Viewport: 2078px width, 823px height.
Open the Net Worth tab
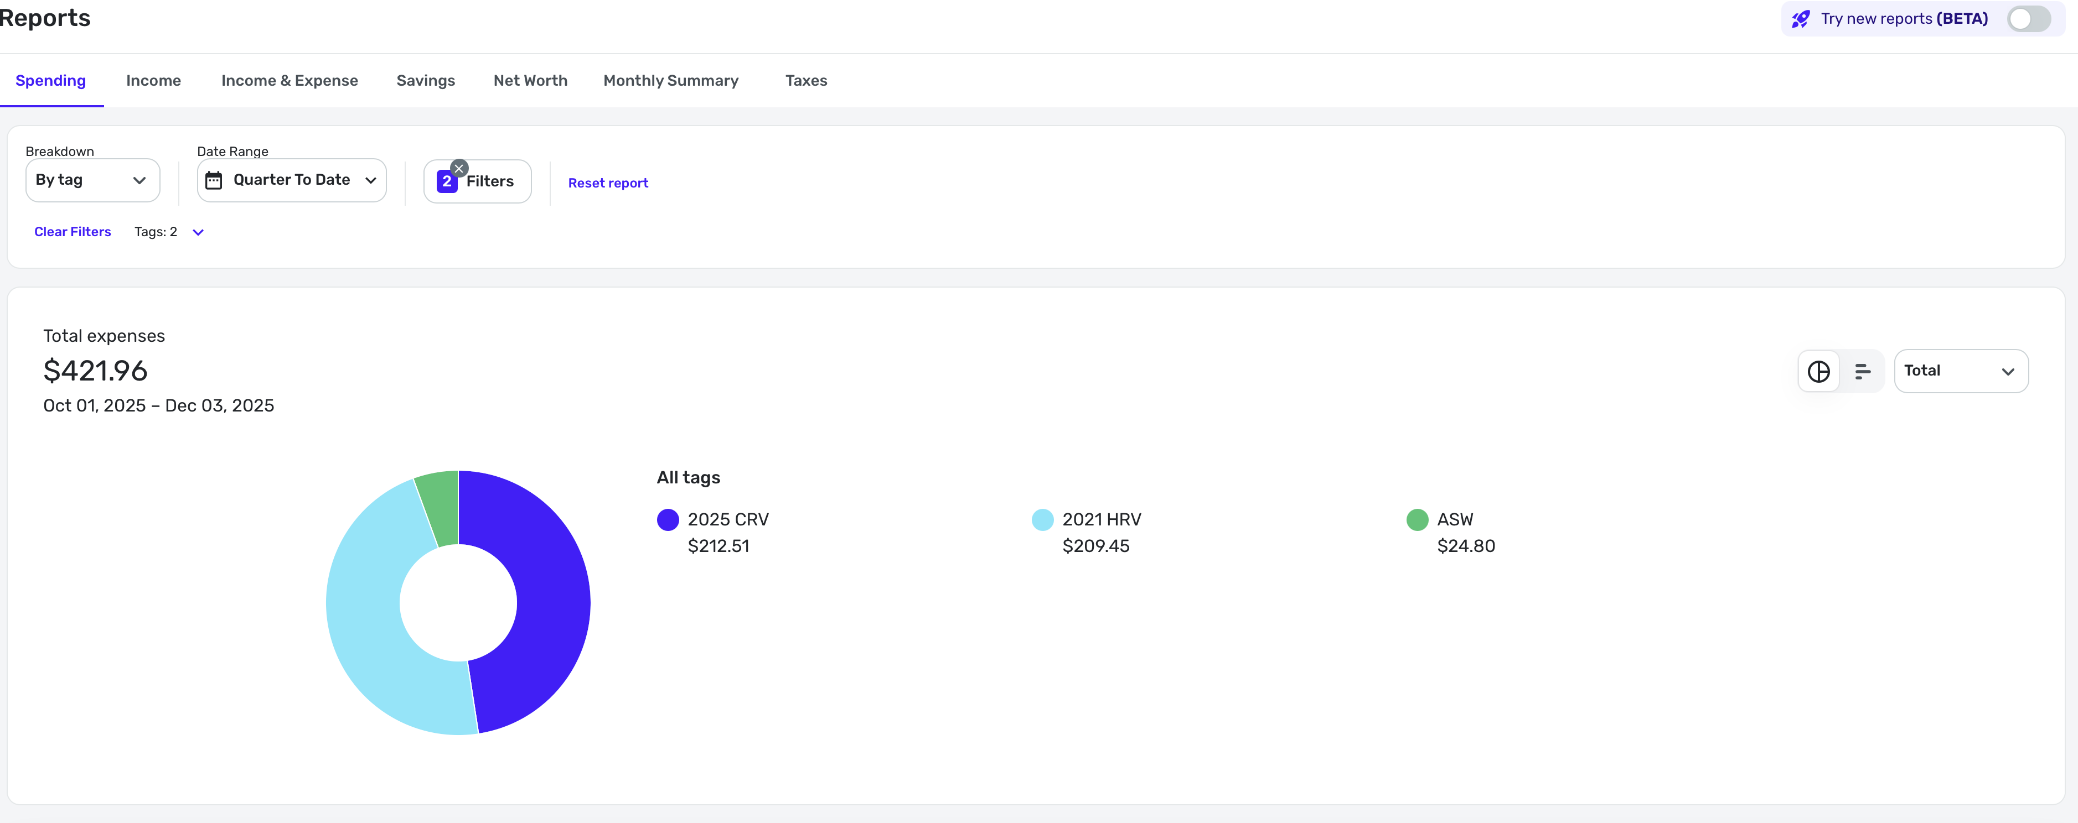[x=530, y=81]
